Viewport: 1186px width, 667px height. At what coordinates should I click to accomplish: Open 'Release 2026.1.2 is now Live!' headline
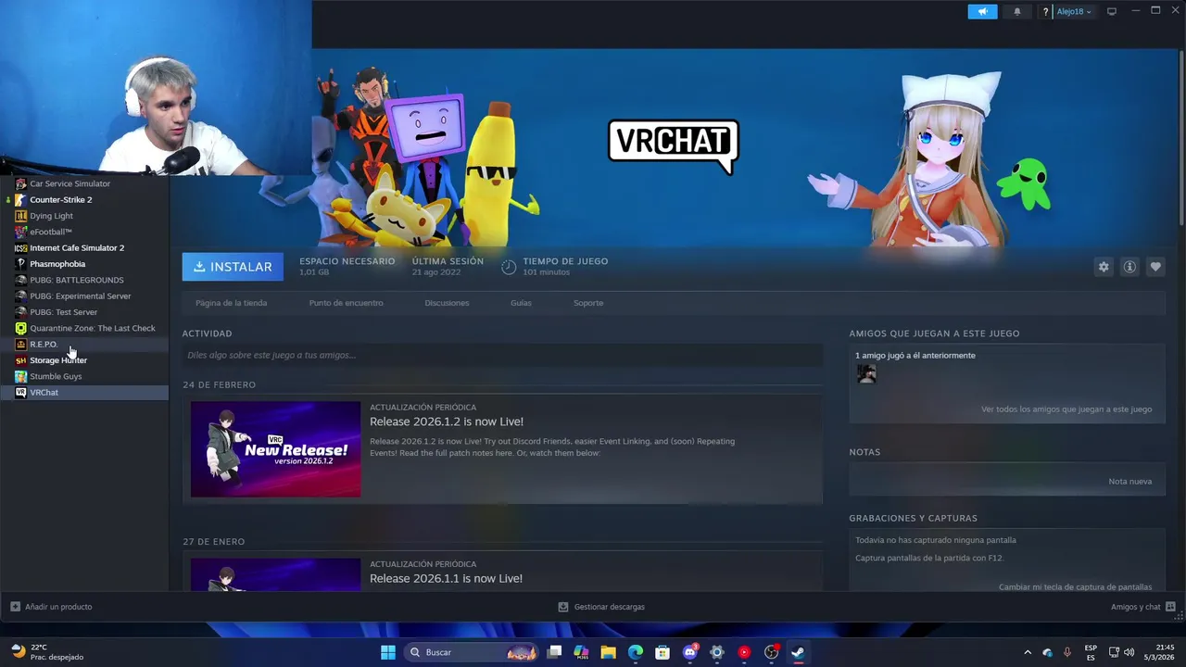447,422
